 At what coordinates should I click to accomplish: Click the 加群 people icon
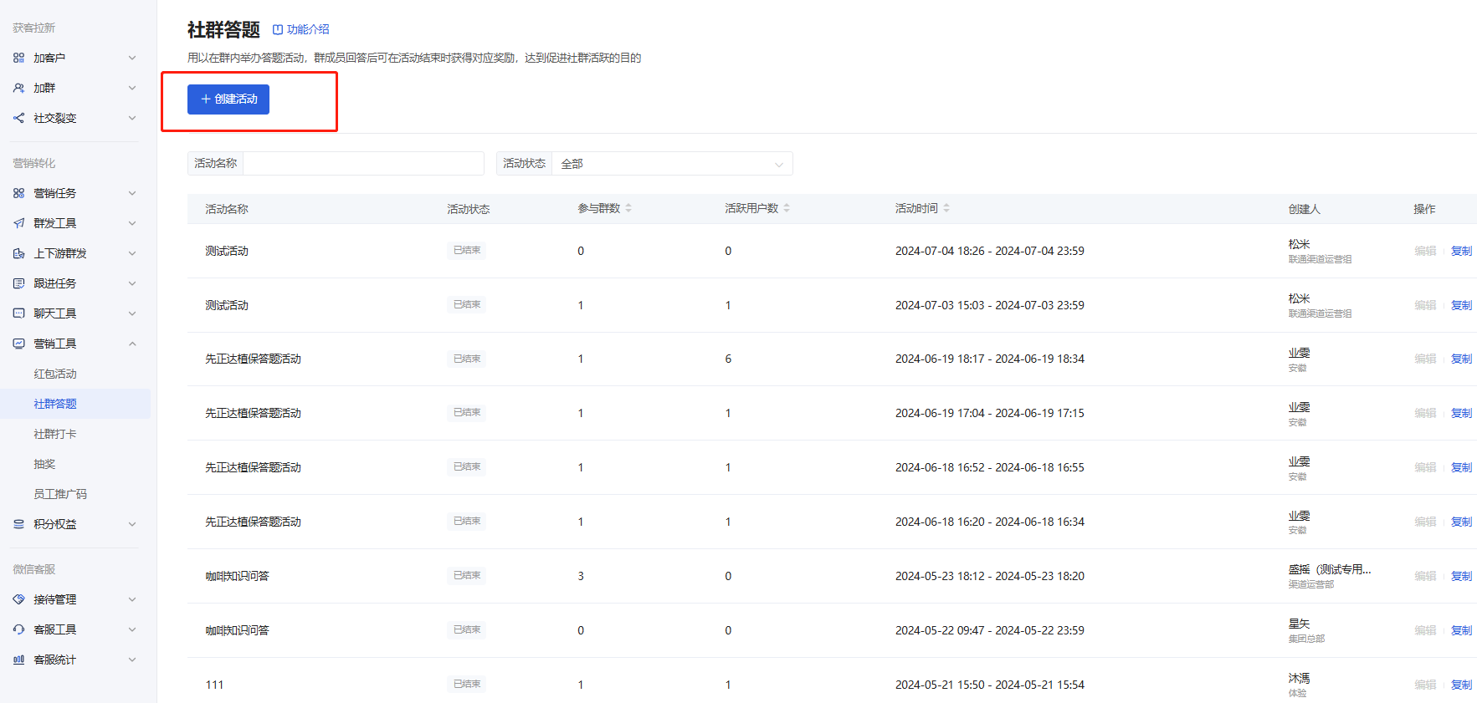click(x=18, y=88)
